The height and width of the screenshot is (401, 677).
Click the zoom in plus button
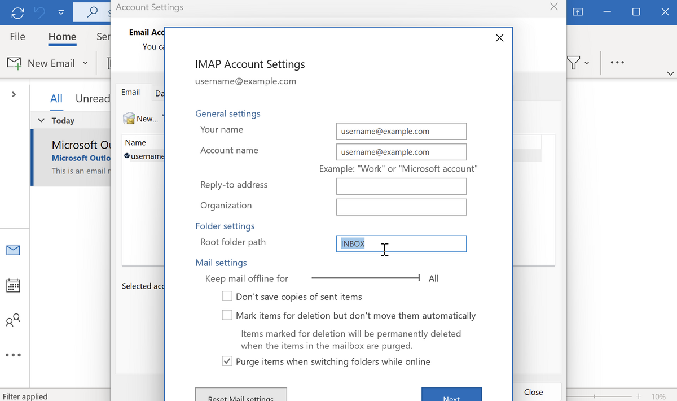[x=639, y=396]
